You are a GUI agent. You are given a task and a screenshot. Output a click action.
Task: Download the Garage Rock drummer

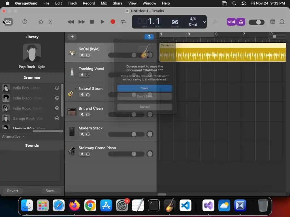(57, 118)
